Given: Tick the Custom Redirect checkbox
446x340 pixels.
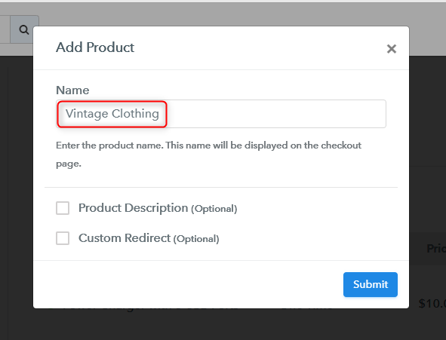Looking at the screenshot, I should [x=63, y=238].
